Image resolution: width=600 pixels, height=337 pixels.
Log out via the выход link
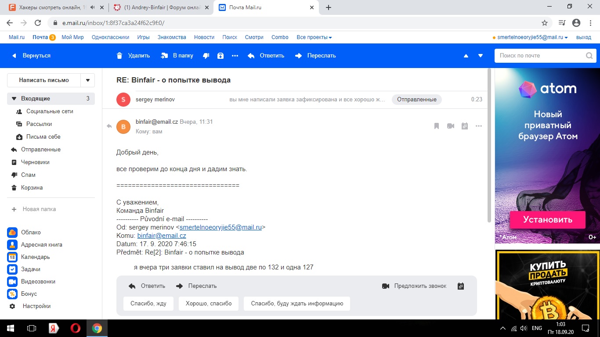(x=584, y=37)
